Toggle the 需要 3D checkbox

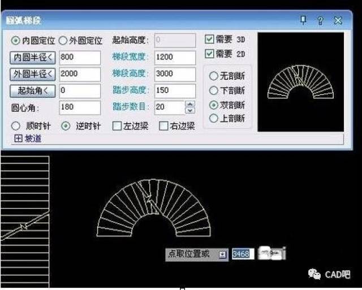tap(209, 39)
